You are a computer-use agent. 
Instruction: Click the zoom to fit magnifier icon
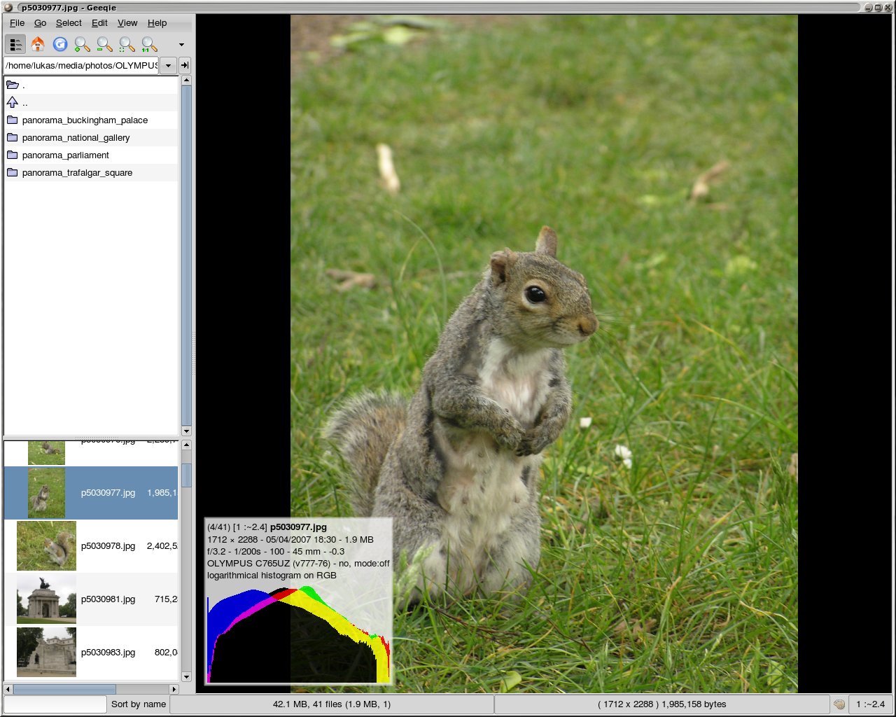click(x=127, y=44)
